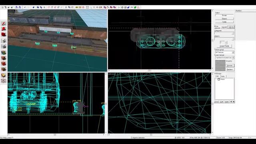This screenshot has height=144, width=256.
Task: Click the move visgroup down arrow
Action: 234,102
